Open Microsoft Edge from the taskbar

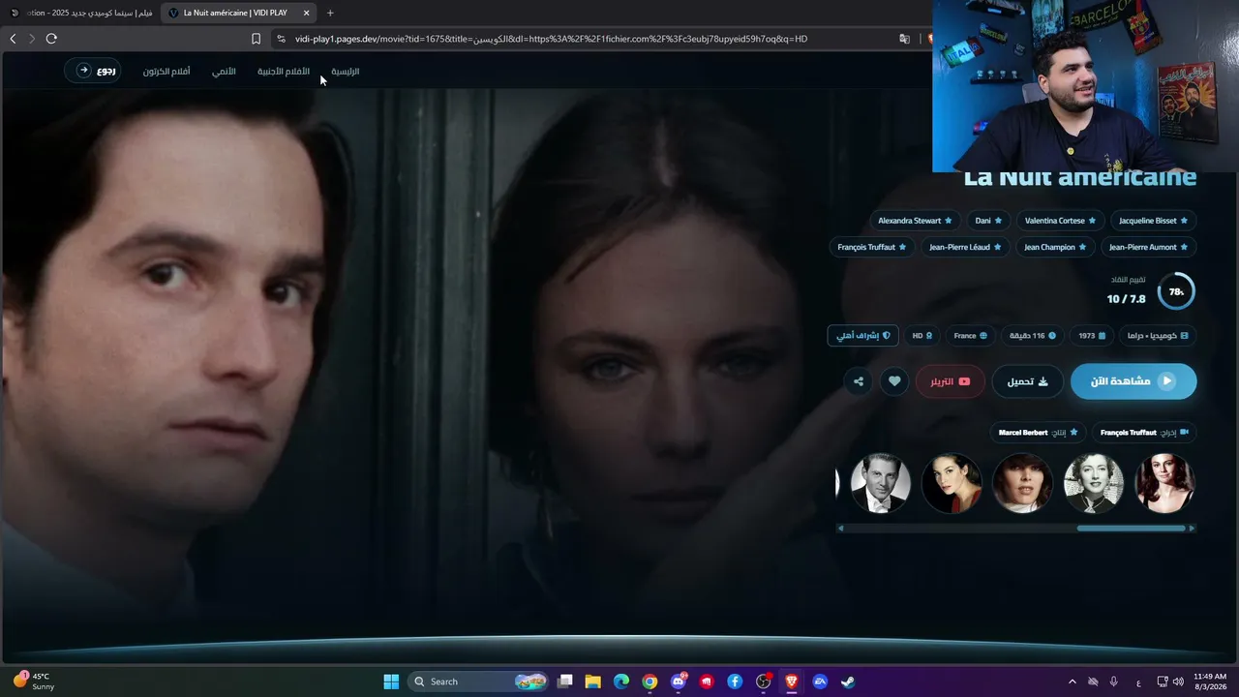(621, 682)
